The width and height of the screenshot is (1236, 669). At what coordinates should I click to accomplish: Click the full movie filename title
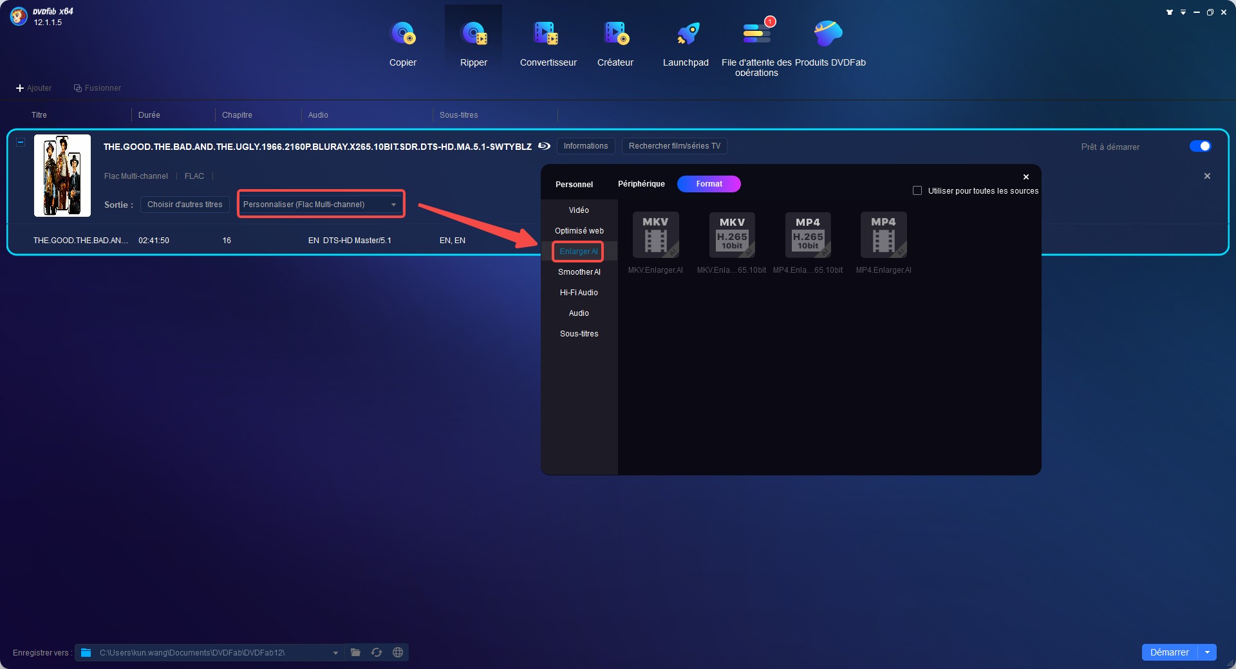point(317,147)
